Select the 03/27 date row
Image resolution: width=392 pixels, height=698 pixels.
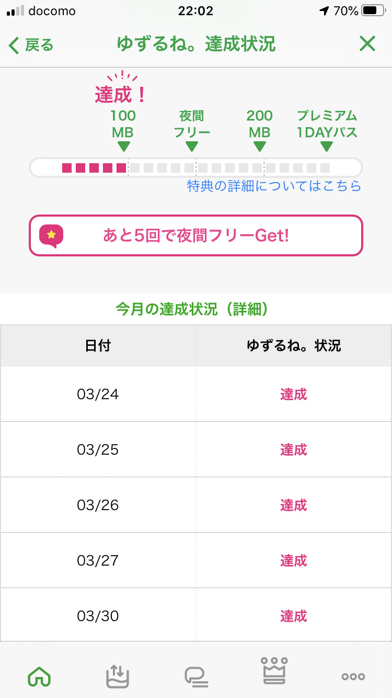[98, 560]
